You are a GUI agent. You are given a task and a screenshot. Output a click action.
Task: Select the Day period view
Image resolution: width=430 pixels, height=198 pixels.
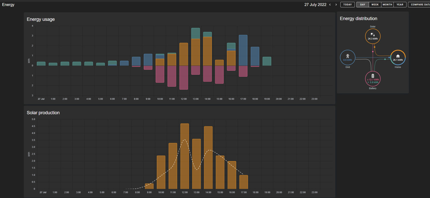coord(363,5)
